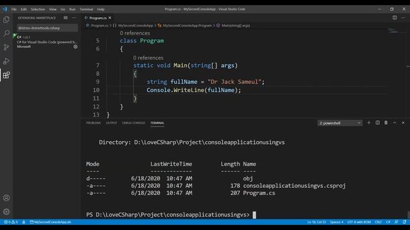This screenshot has height=230, width=410.
Task: Add a new terminal
Action: pyautogui.click(x=369, y=123)
